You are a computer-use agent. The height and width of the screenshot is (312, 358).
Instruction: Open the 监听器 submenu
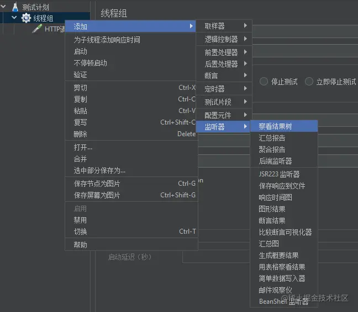[x=224, y=127]
